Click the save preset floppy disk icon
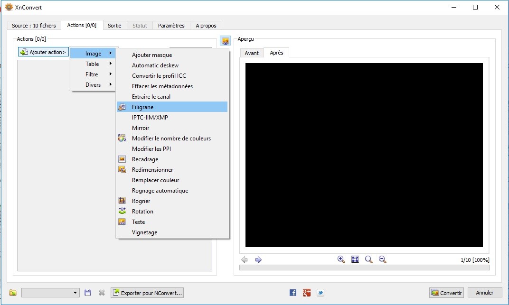 tap(87, 293)
